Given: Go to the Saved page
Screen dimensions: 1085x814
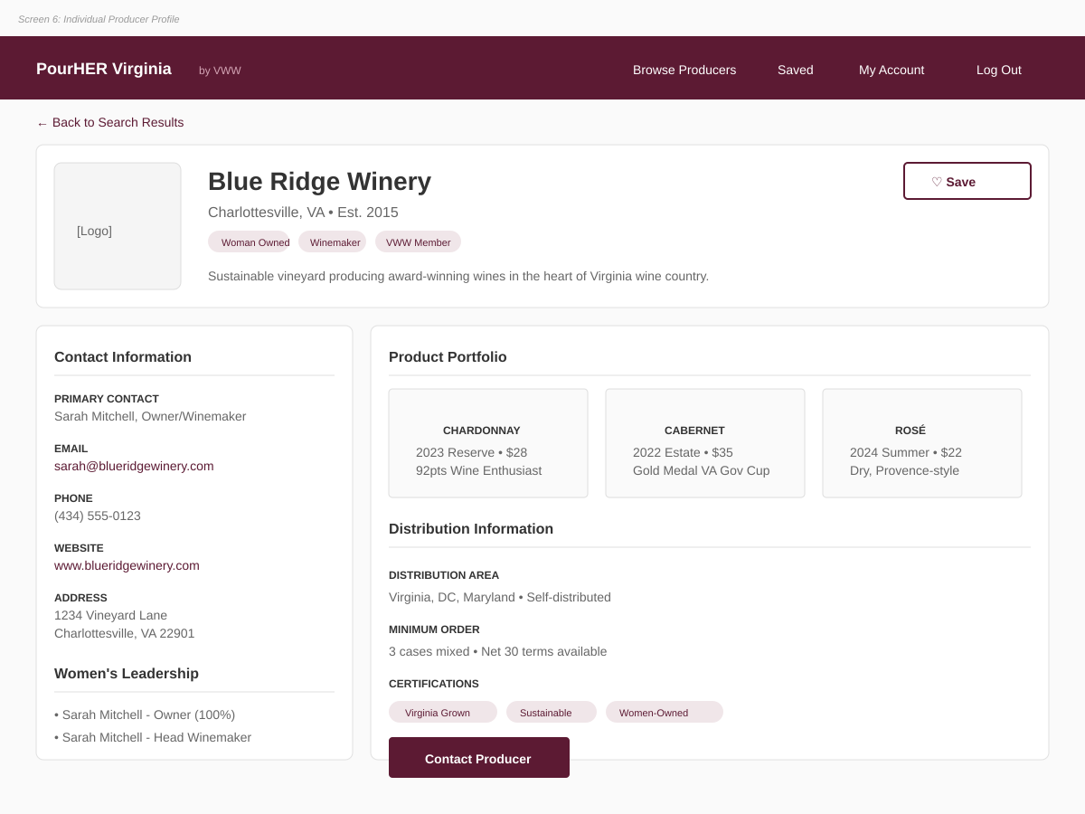Looking at the screenshot, I should 796,70.
